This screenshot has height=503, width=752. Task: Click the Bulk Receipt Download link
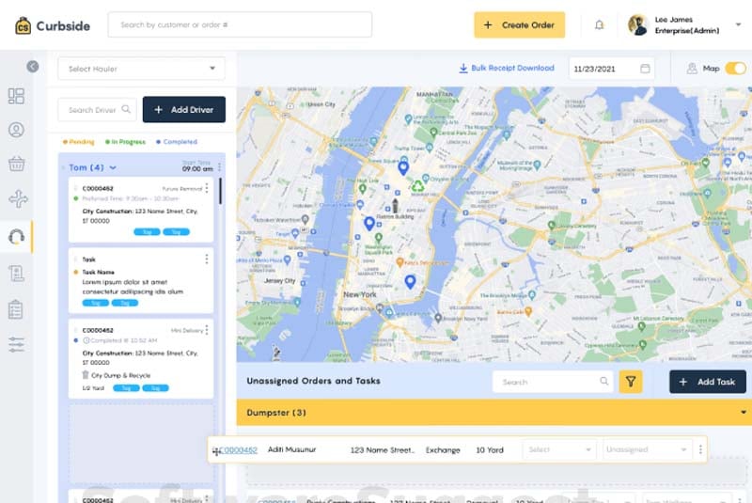pos(507,69)
